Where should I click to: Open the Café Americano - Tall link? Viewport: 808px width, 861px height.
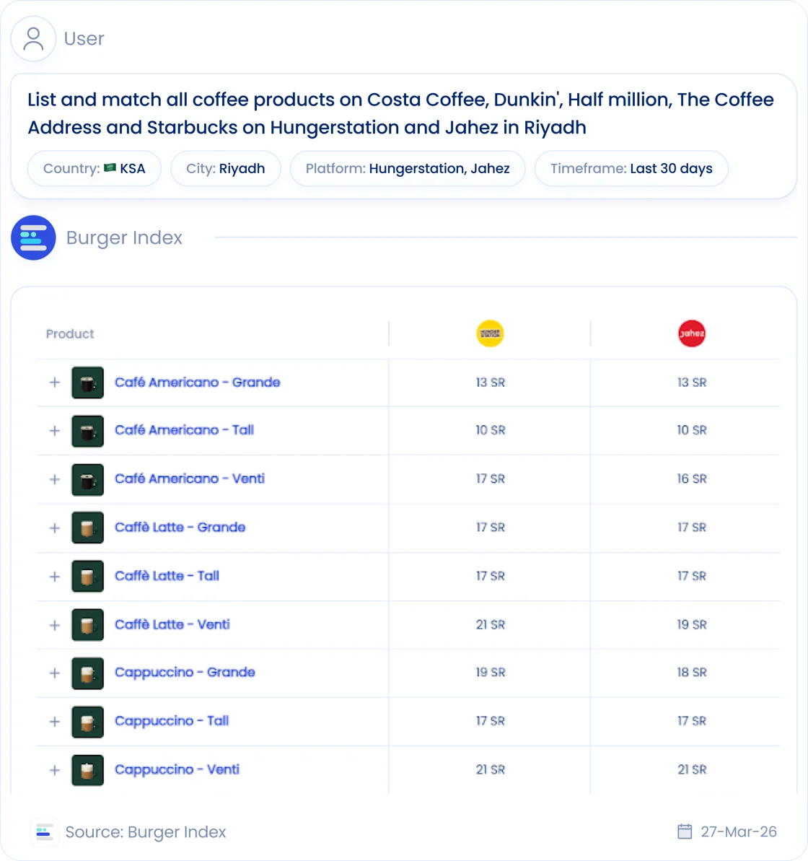point(184,430)
